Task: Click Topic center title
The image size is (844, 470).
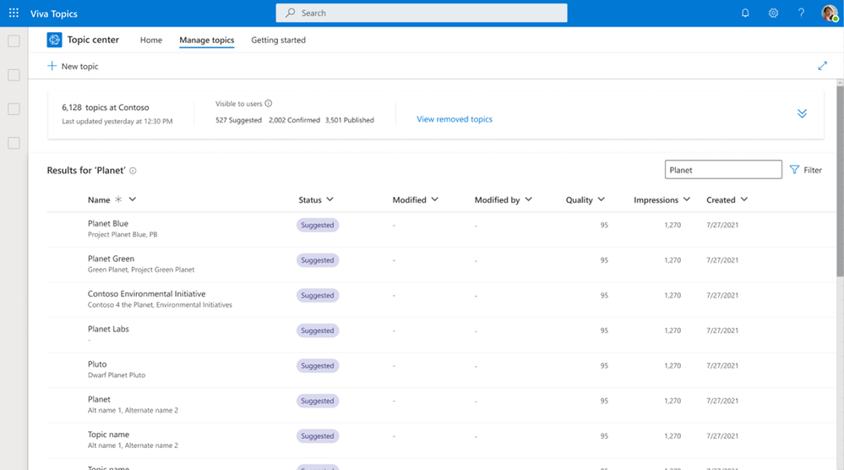Action: point(93,40)
